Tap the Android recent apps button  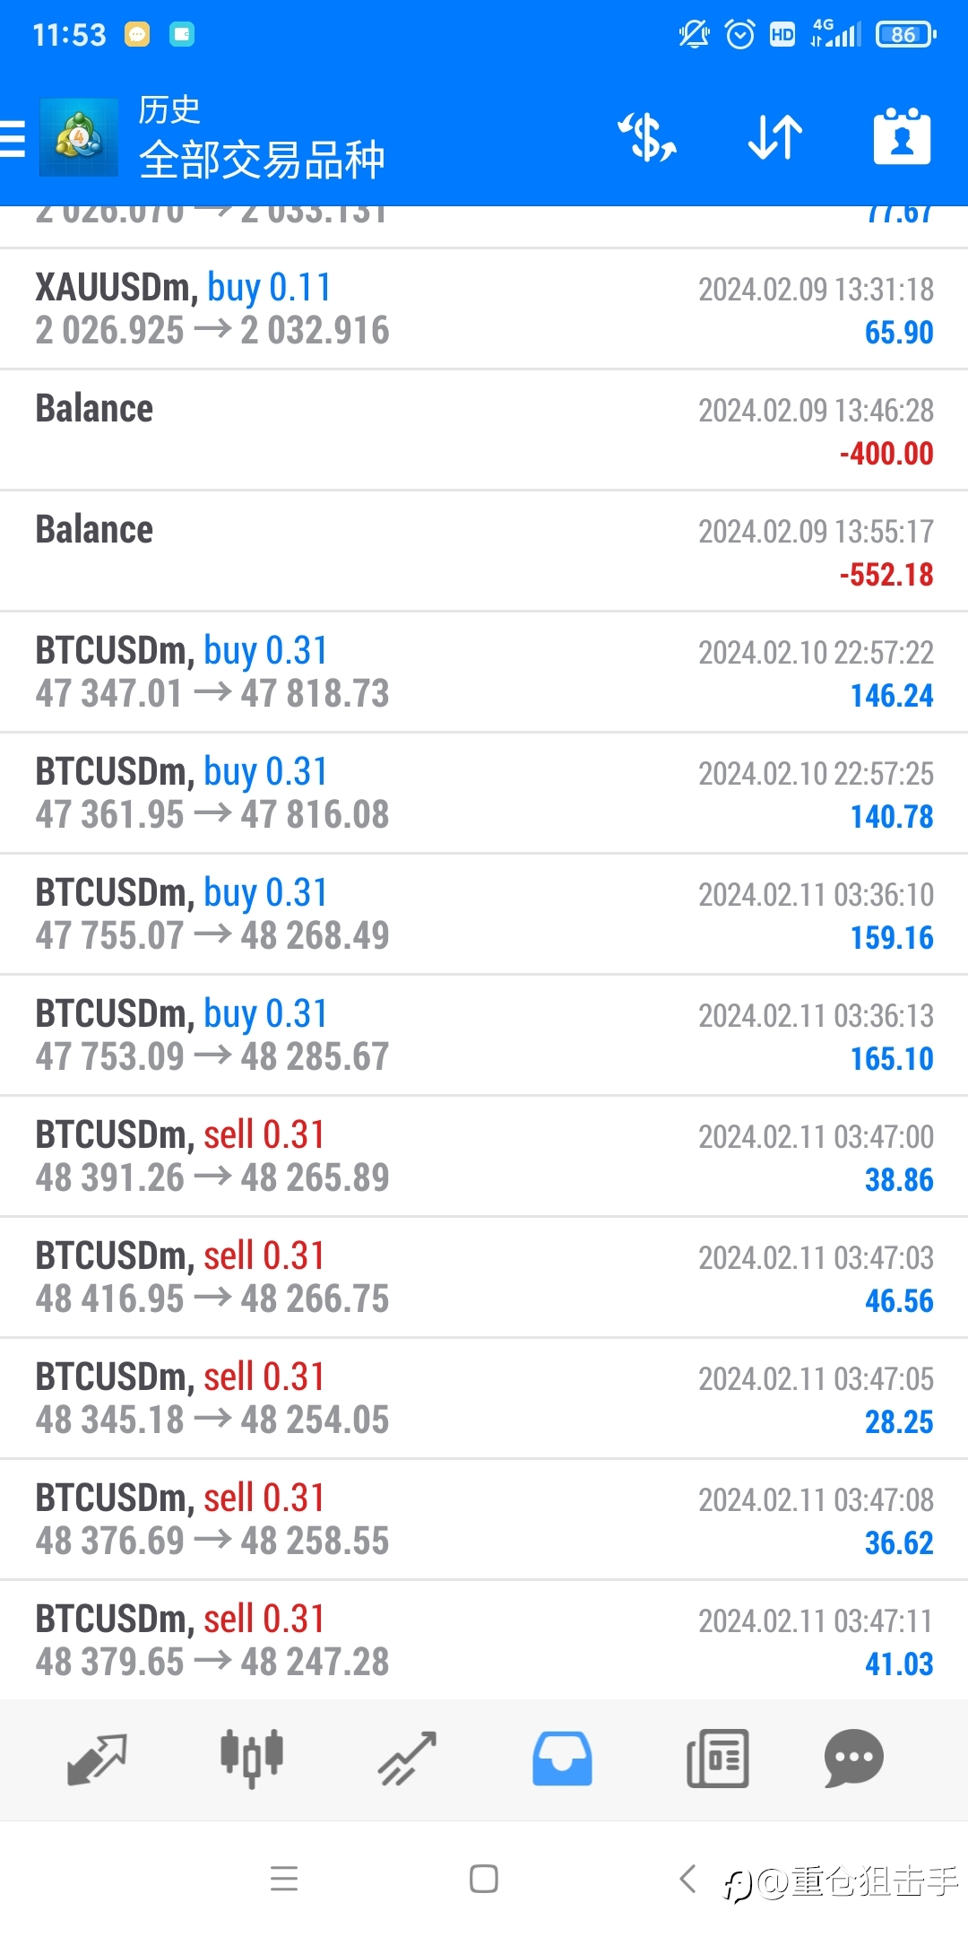pos(284,1878)
